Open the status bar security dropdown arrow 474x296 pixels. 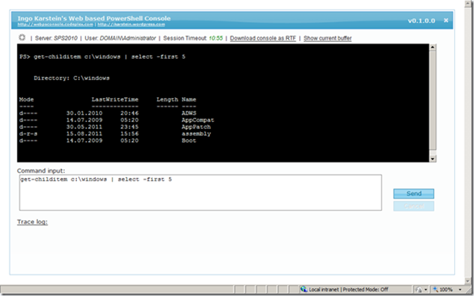click(426, 289)
